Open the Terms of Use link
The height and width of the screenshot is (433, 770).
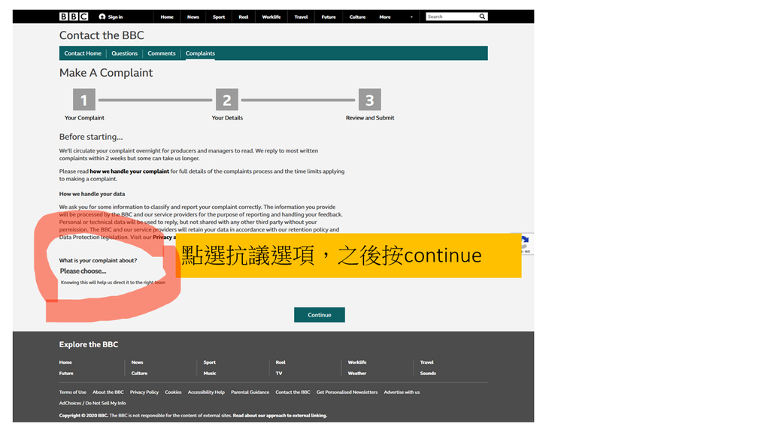[x=73, y=392]
